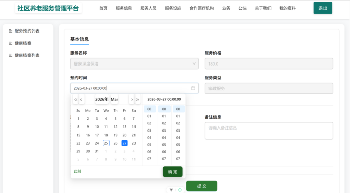Click the date-time field inside the picker header

pos(164,99)
